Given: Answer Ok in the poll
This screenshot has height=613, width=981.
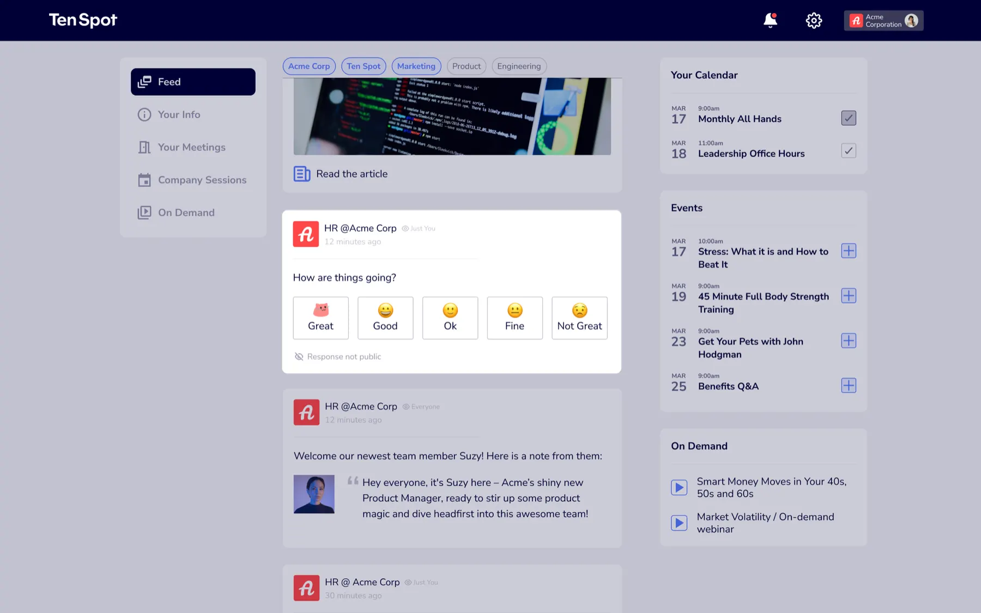Looking at the screenshot, I should pos(450,318).
